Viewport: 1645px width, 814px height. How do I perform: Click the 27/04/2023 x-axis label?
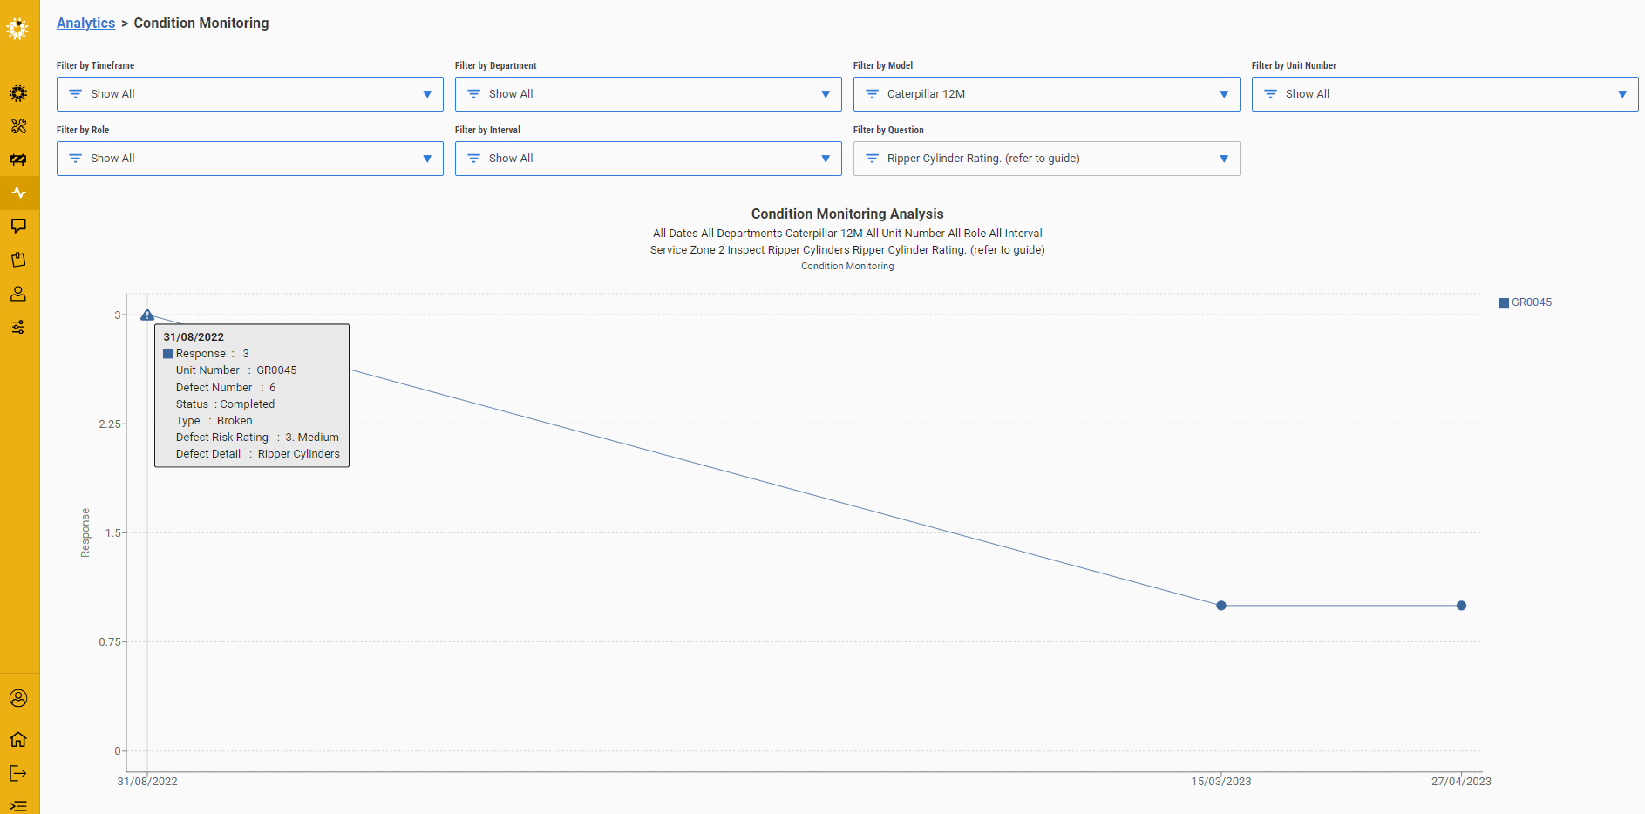click(1461, 782)
